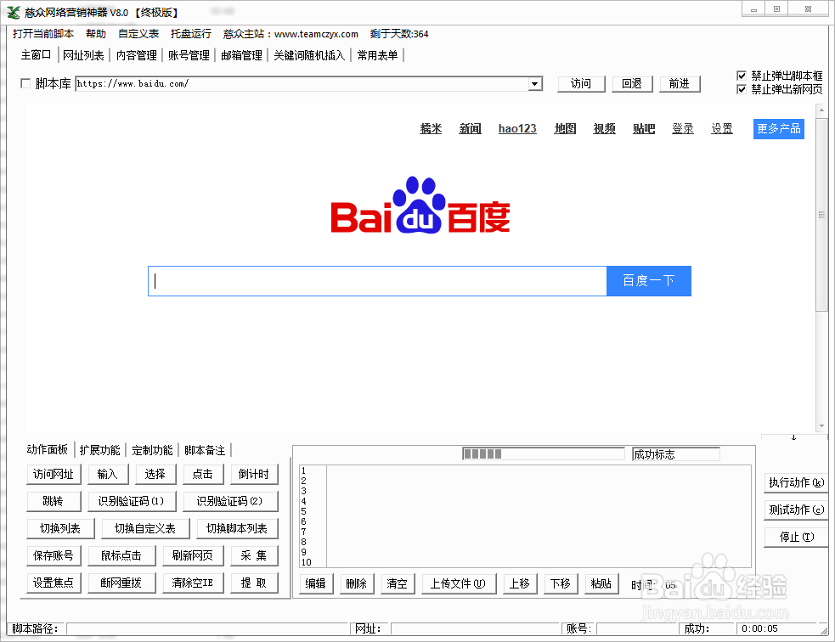Switch to 关键词随机插入 tab

click(x=309, y=55)
